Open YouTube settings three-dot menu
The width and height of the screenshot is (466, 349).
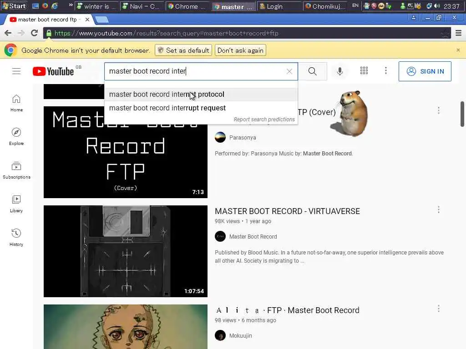point(386,70)
